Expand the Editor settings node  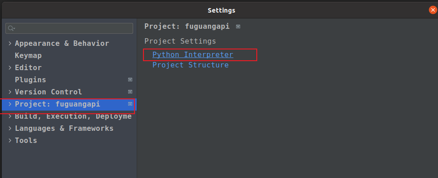click(x=10, y=67)
